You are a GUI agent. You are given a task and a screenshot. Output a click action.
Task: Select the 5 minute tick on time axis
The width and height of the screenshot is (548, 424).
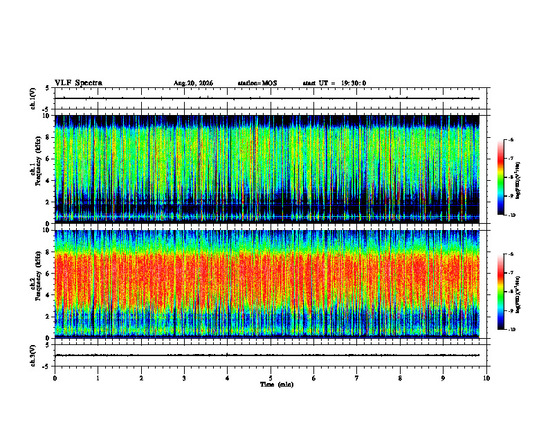tap(271, 378)
